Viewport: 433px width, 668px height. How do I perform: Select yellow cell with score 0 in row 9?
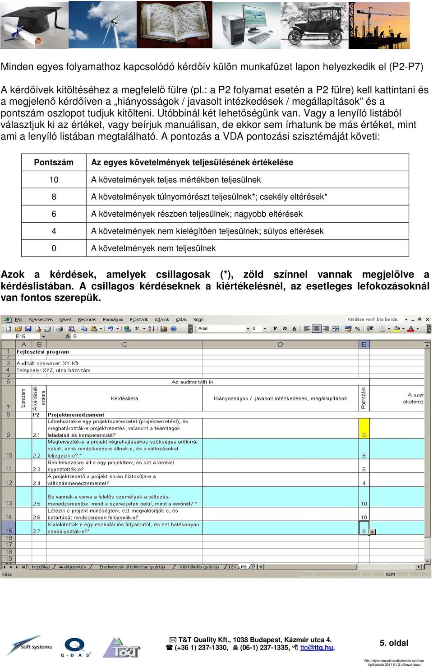coord(364,428)
